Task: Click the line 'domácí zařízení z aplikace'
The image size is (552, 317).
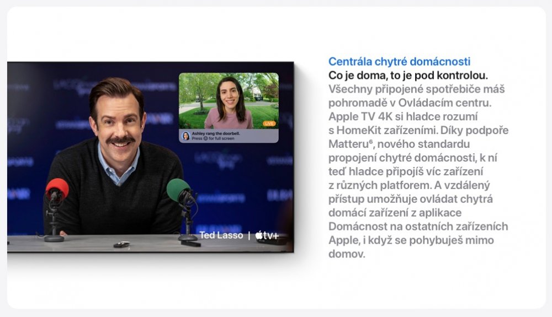Action: pos(395,213)
